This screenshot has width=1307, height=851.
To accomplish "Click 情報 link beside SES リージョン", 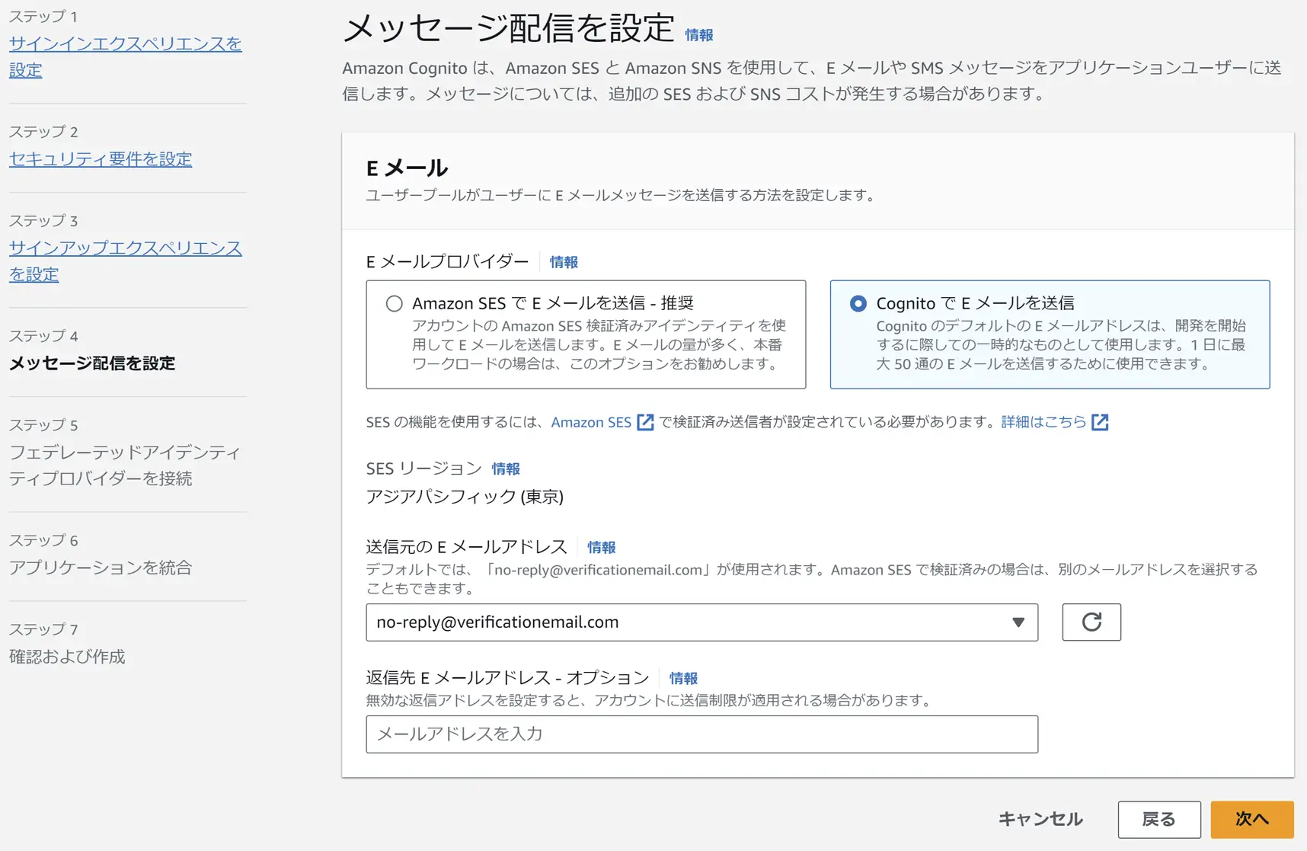I will (x=506, y=469).
